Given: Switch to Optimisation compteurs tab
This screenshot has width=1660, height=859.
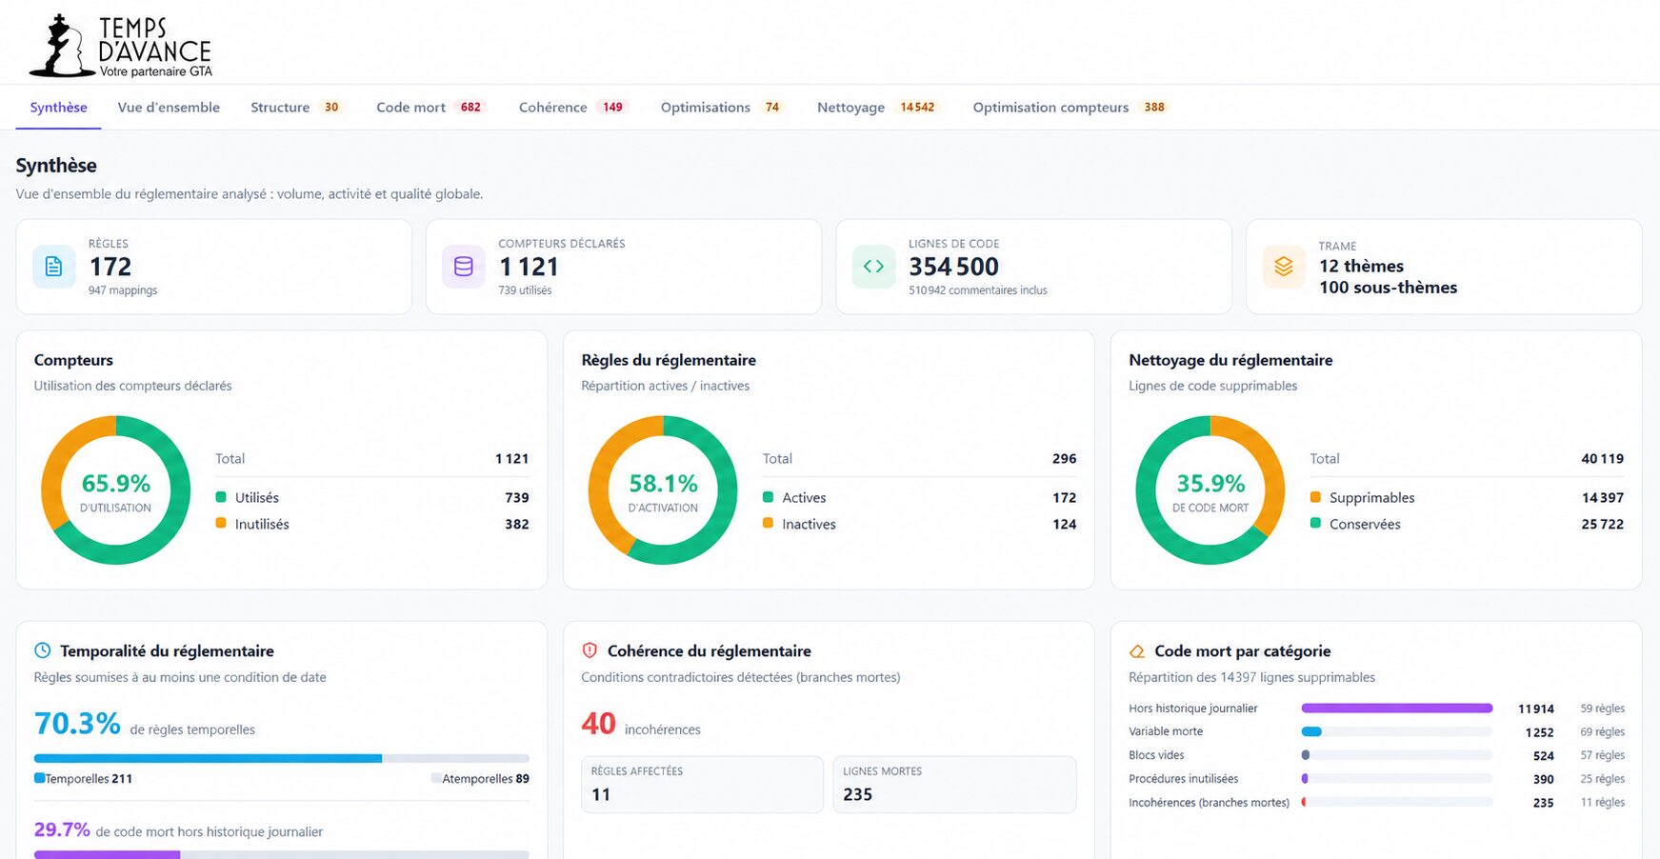Looking at the screenshot, I should [x=1071, y=108].
